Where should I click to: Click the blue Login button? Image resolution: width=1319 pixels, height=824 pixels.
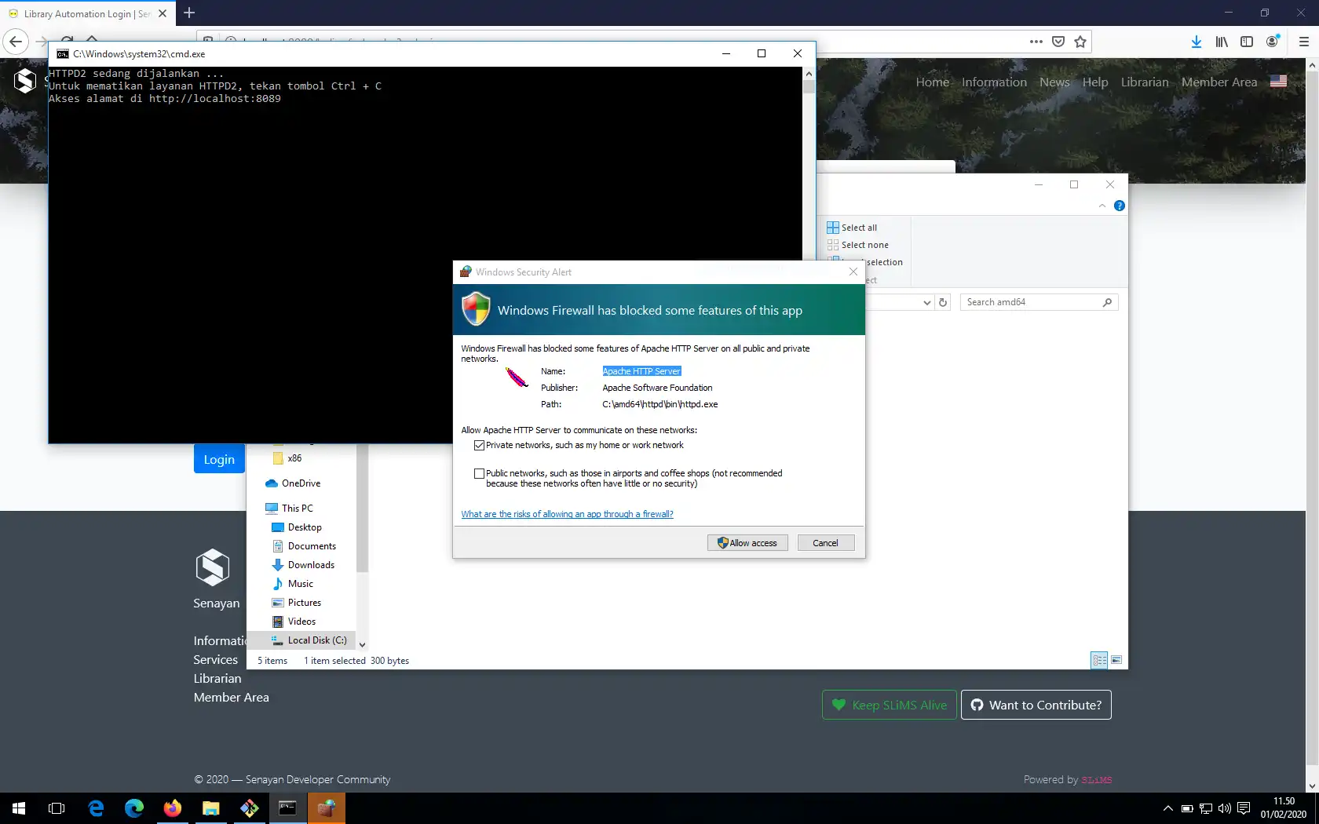[219, 459]
